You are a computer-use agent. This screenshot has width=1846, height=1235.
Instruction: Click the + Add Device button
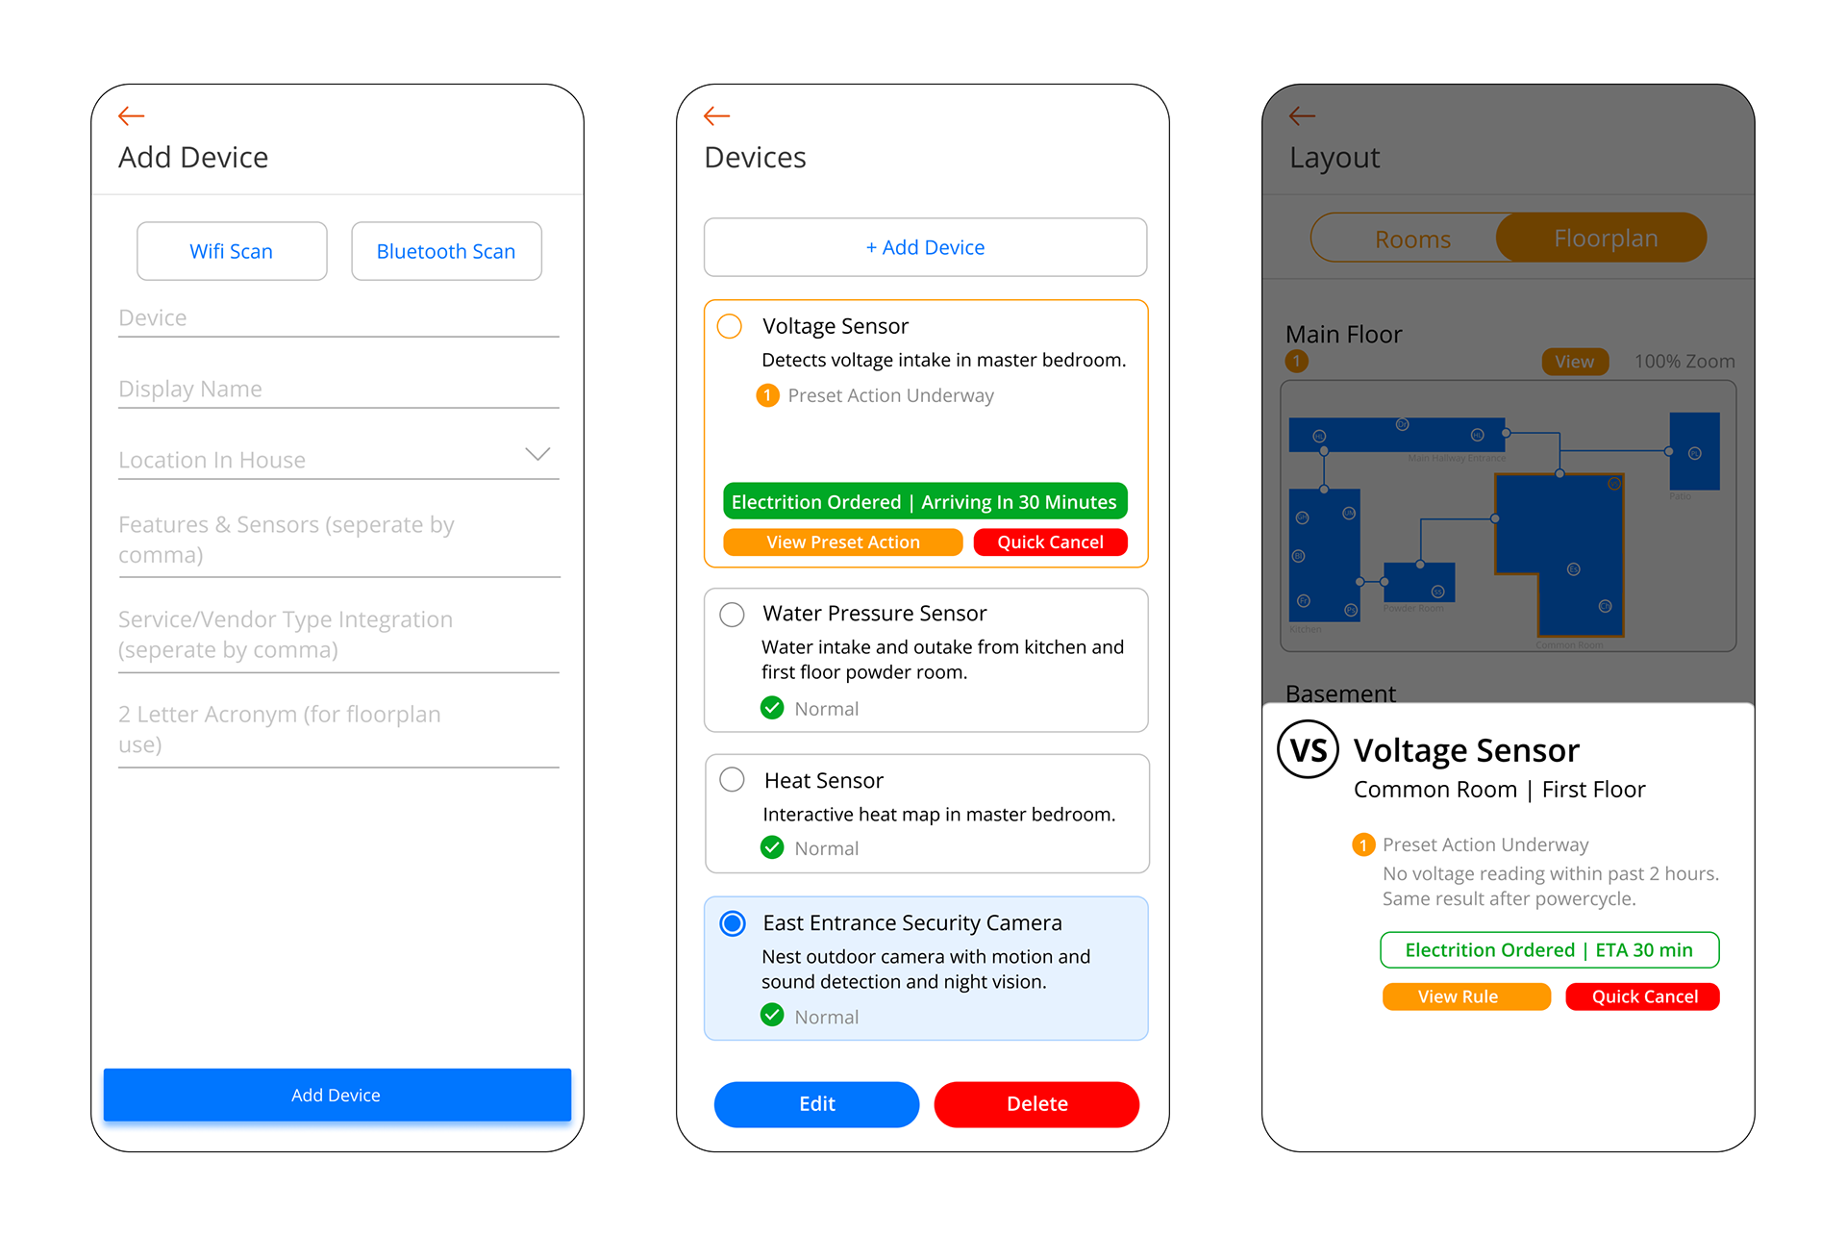[x=925, y=247]
